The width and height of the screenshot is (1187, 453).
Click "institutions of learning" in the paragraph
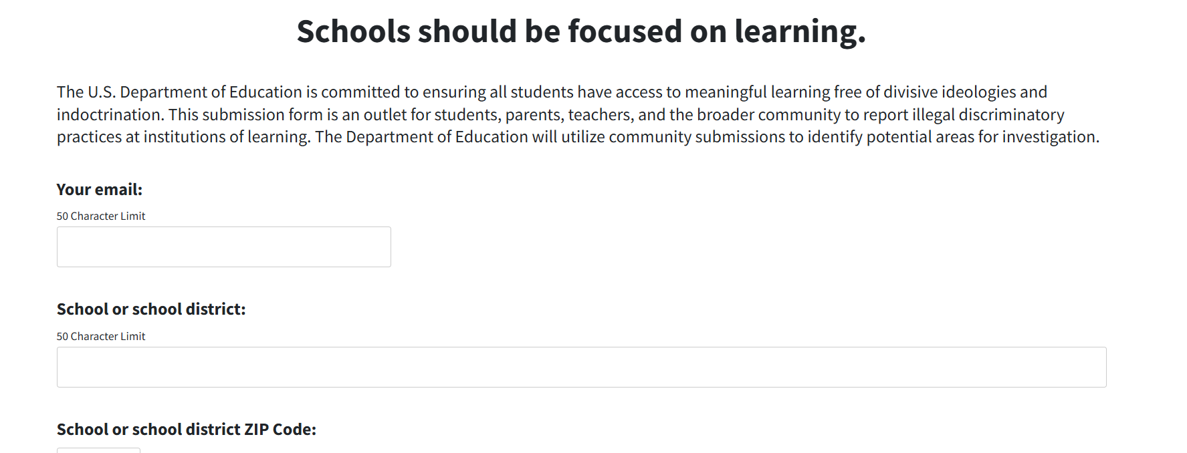pyautogui.click(x=226, y=137)
